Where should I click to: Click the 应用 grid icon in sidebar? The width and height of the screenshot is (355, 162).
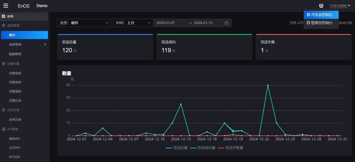pyautogui.click(x=4, y=16)
